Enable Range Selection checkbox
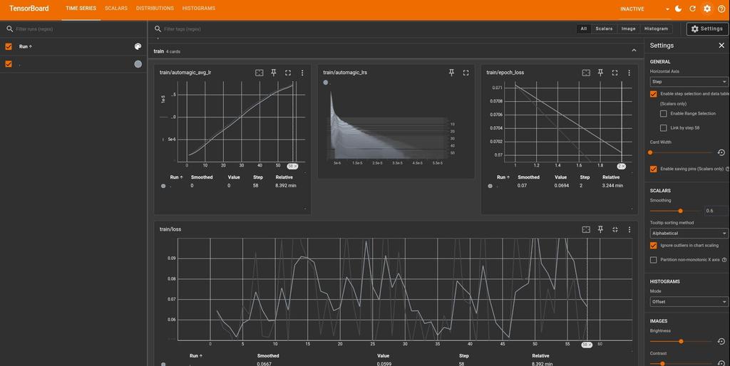This screenshot has height=366, width=730. (664, 114)
